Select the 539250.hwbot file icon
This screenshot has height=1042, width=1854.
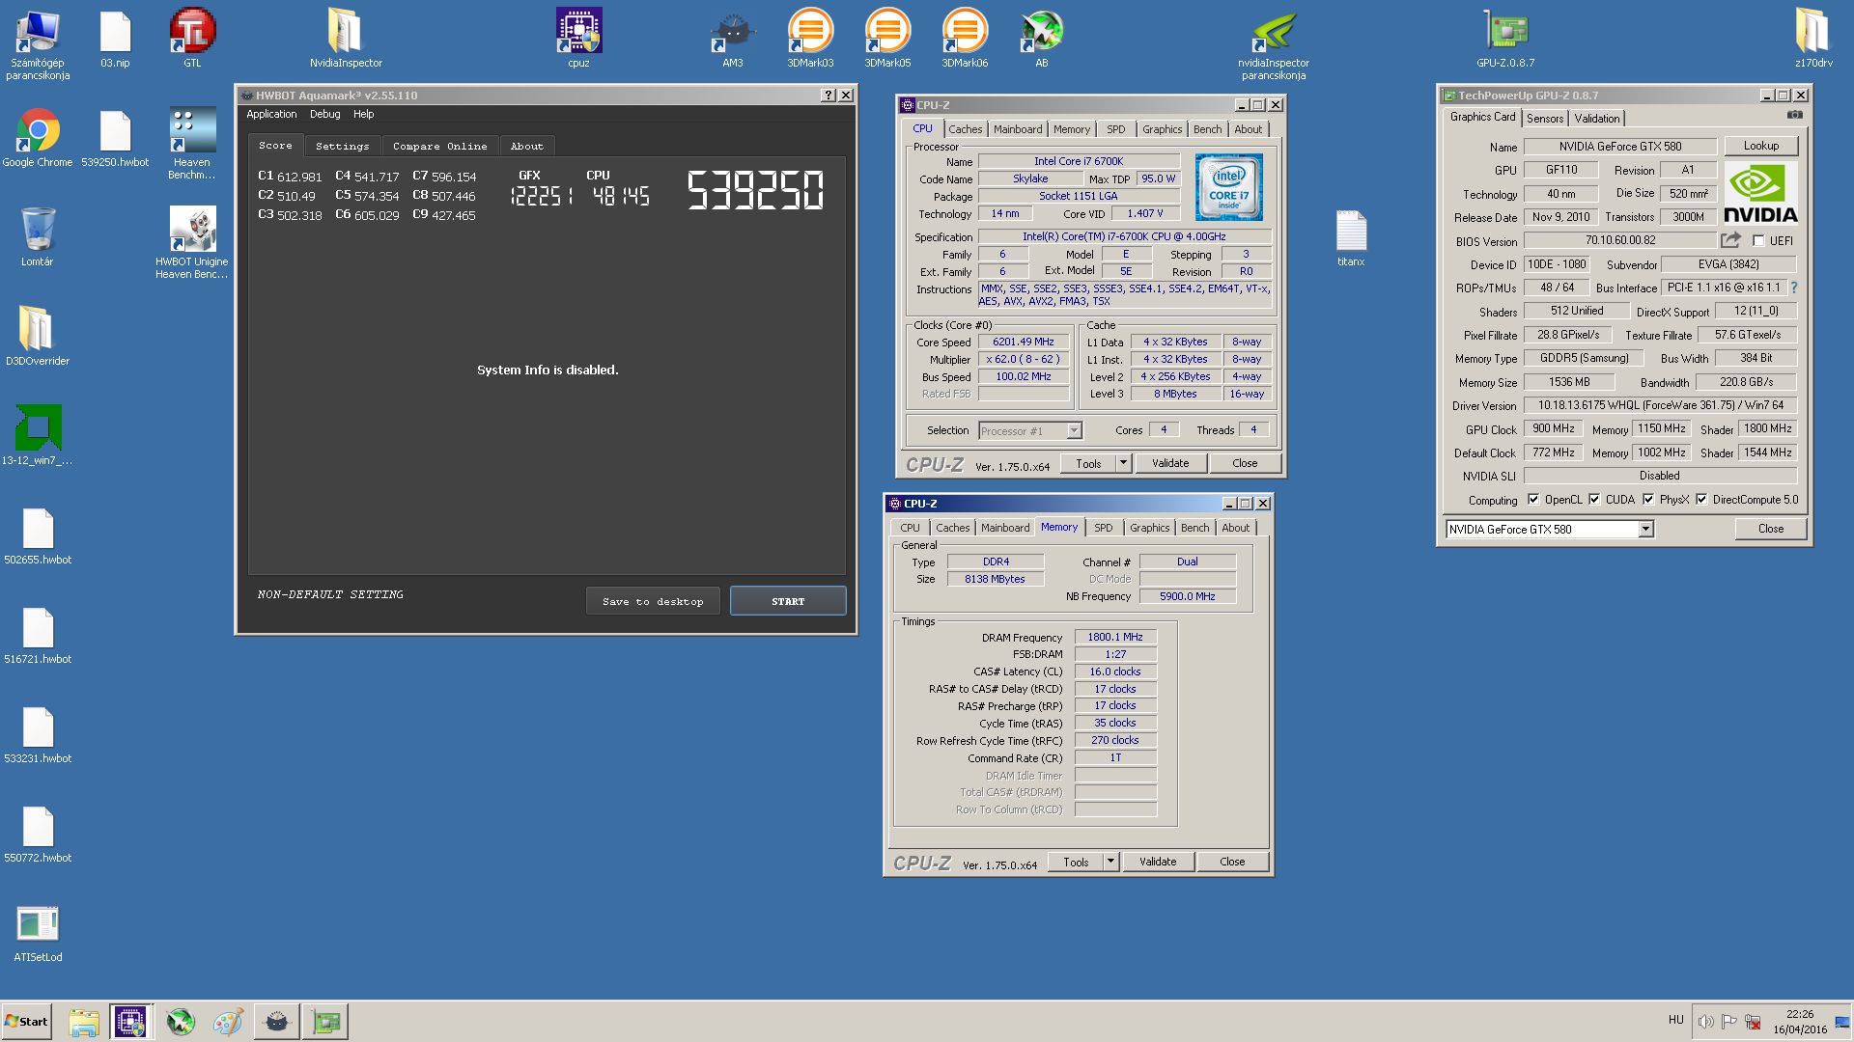coord(115,137)
